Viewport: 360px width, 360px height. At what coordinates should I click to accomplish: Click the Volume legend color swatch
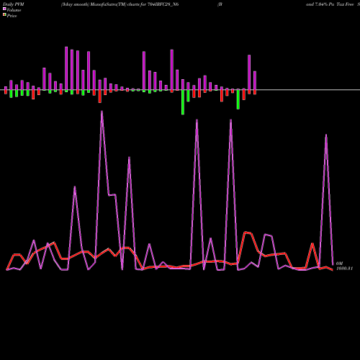coord(4,9)
